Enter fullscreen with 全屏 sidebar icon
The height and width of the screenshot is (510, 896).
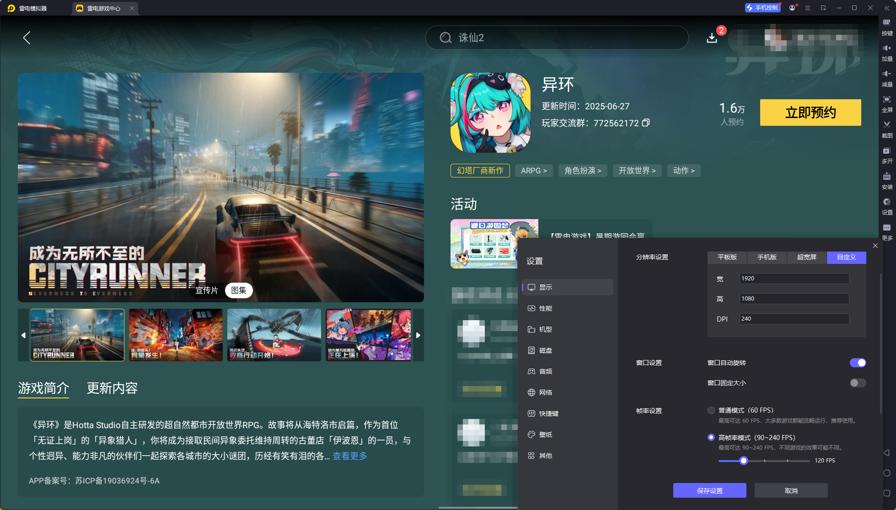coord(887,104)
